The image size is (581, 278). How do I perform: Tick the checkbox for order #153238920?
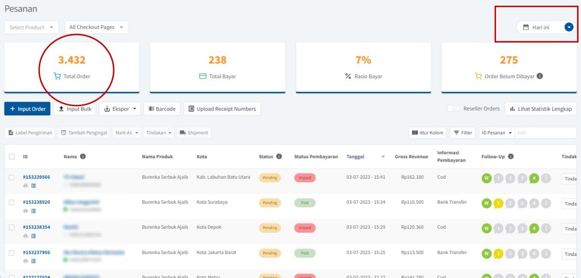[x=11, y=203]
